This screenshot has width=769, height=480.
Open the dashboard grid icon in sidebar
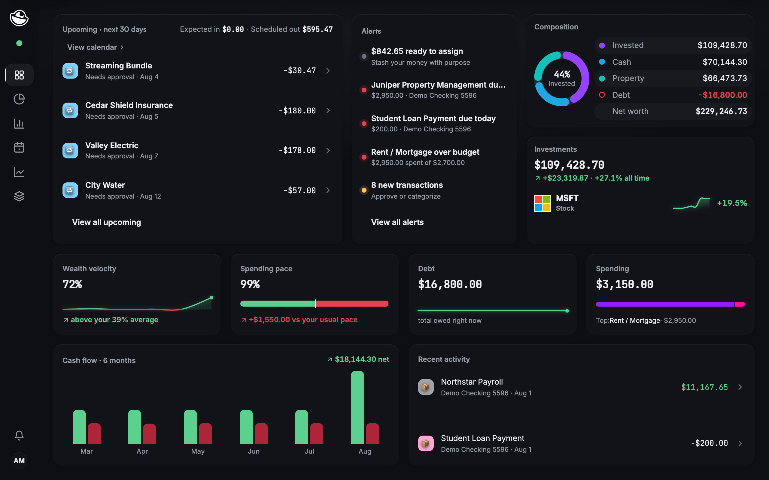19,75
